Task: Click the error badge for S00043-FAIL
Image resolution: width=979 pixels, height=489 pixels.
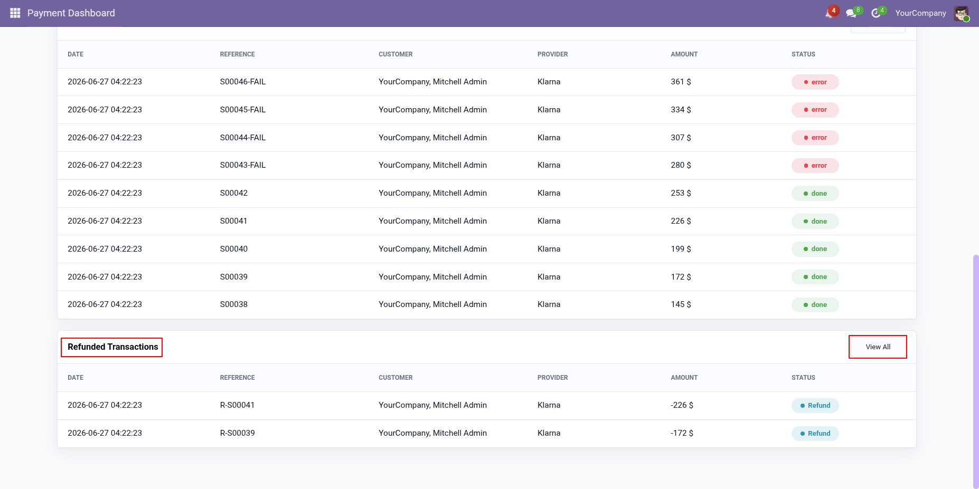Action: [815, 166]
